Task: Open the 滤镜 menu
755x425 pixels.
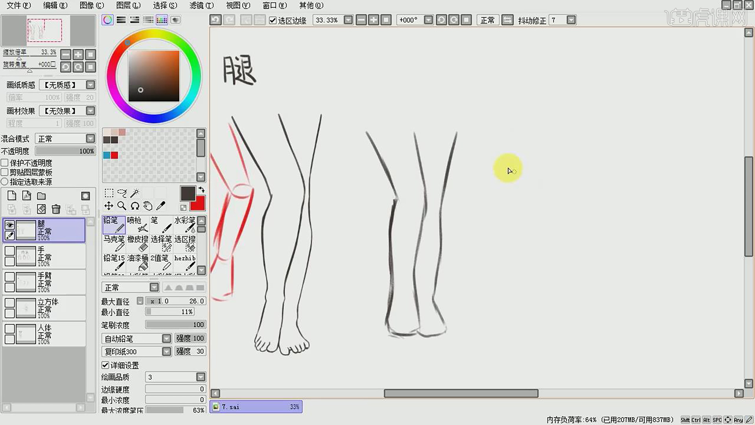Action: 201,6
